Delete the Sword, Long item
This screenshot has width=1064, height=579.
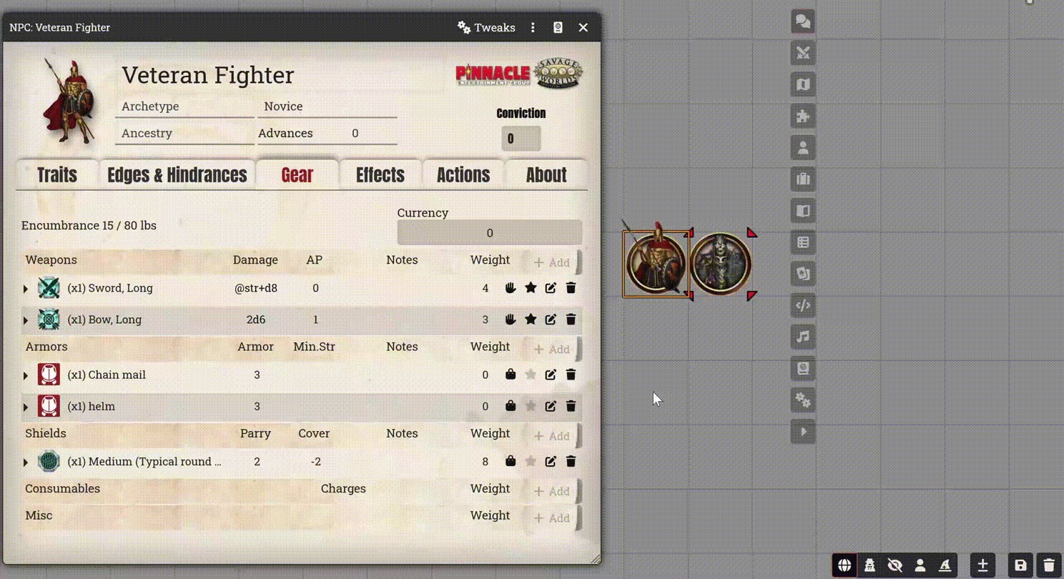(571, 288)
